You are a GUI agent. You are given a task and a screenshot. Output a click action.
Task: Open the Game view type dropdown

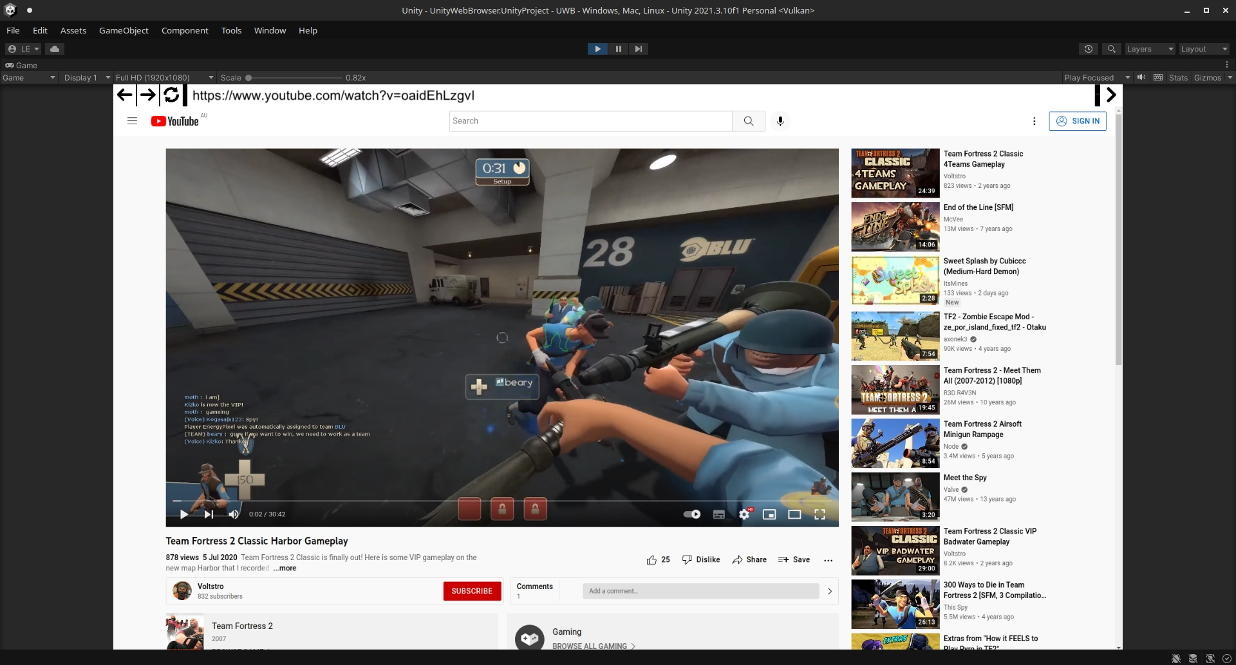click(x=29, y=78)
